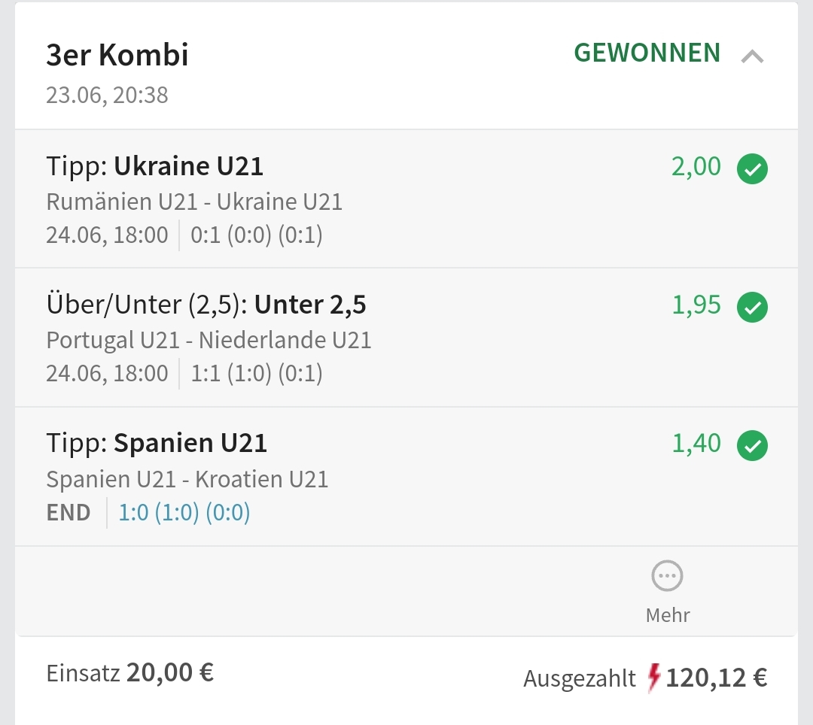Click the odds value 2,00
This screenshot has height=725, width=813.
[x=696, y=167]
